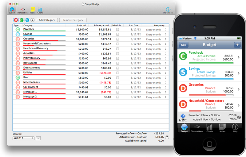This screenshot has height=157, width=246.
Task: Open the Budget toolbar view in SimpliBudget
Action: [x=12, y=10]
